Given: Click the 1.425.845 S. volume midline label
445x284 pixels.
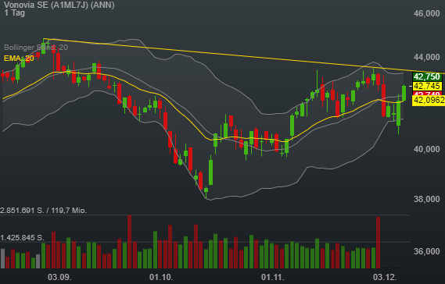Looking at the screenshot, I should point(22,237).
